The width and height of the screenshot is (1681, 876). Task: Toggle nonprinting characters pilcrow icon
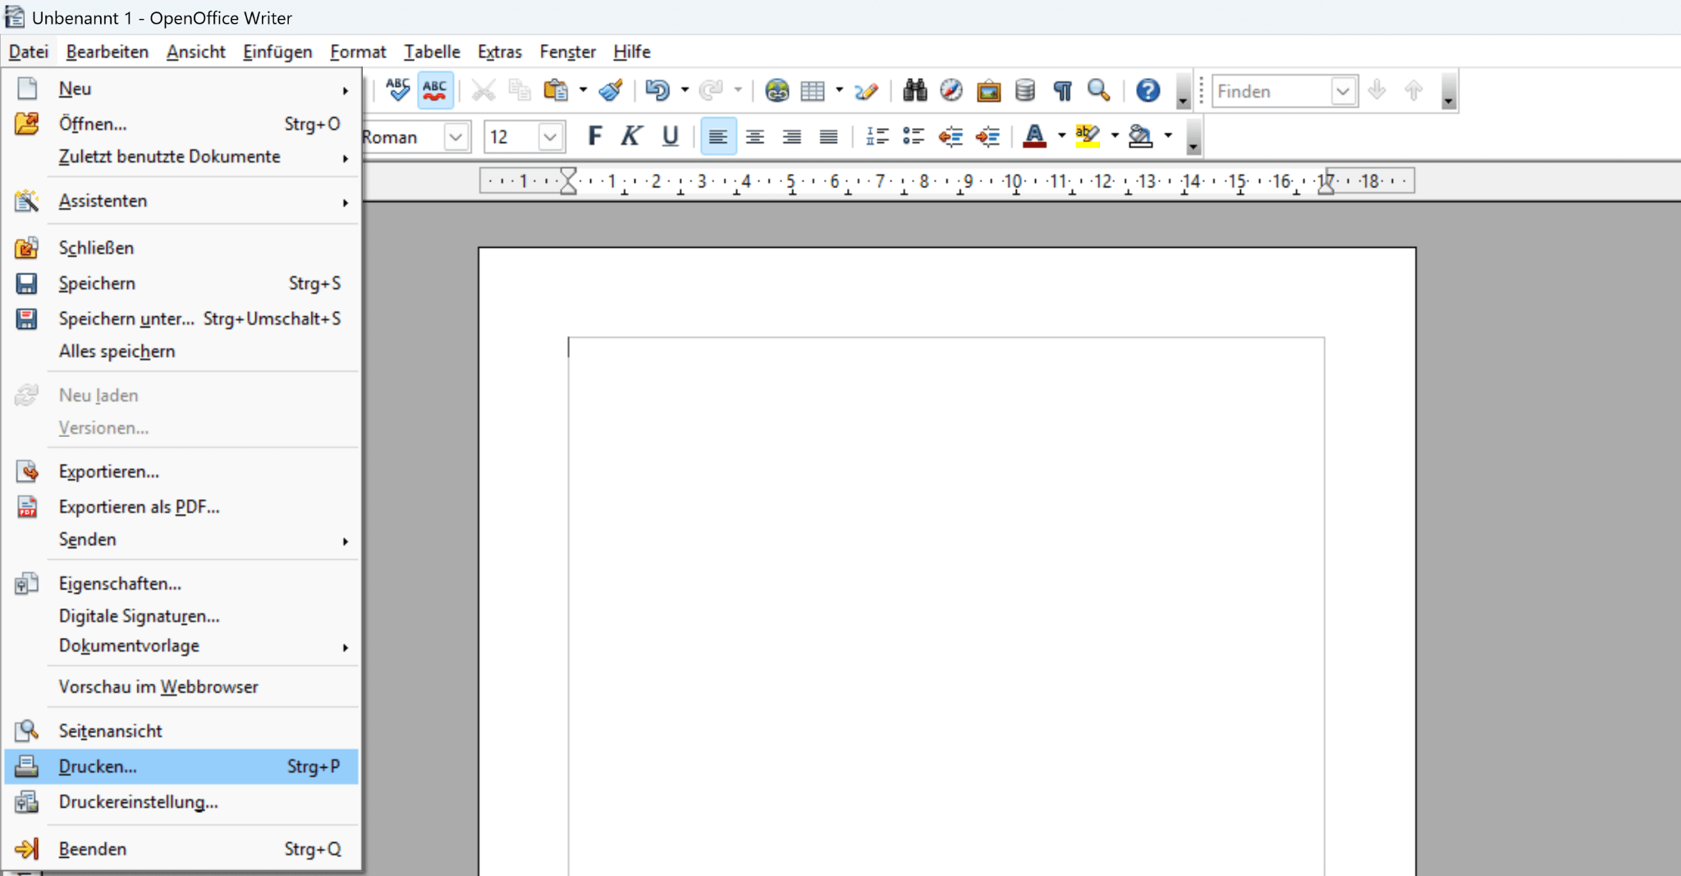coord(1062,90)
